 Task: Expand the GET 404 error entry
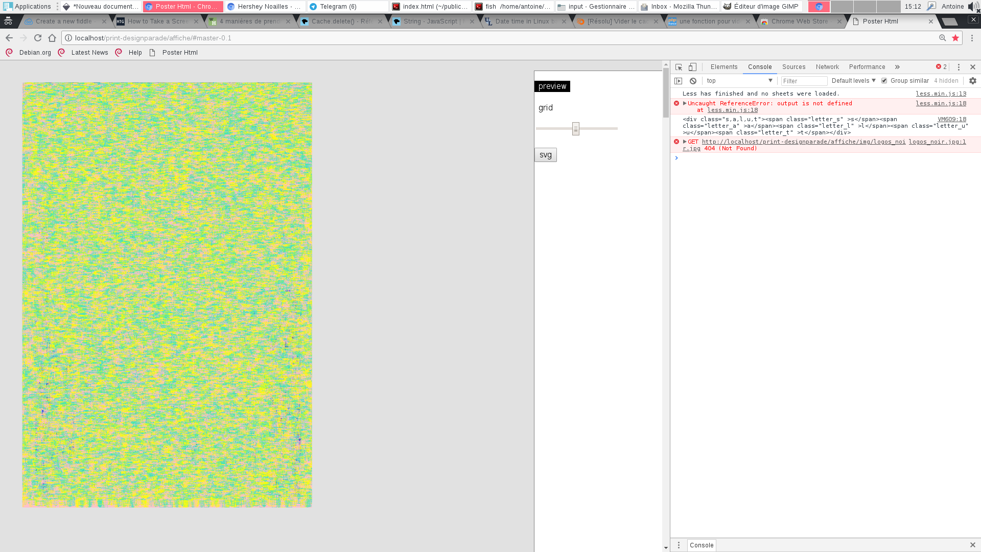685,142
